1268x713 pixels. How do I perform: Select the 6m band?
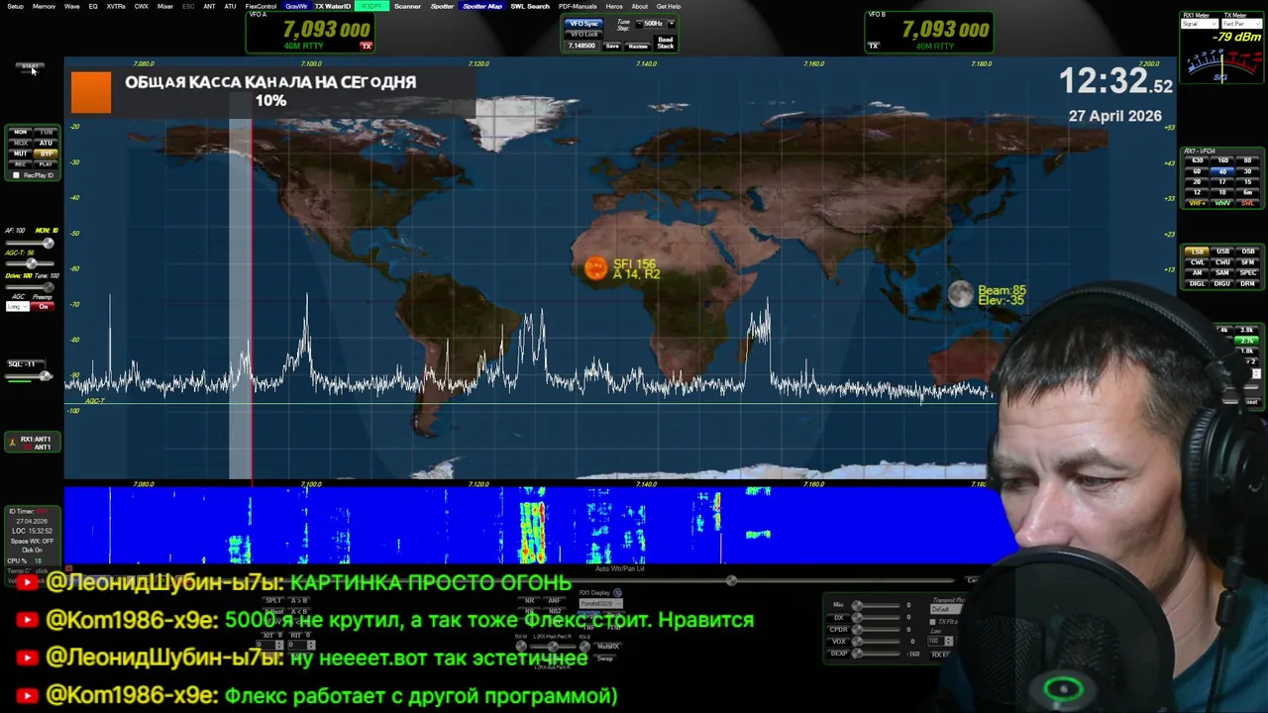(x=1248, y=192)
